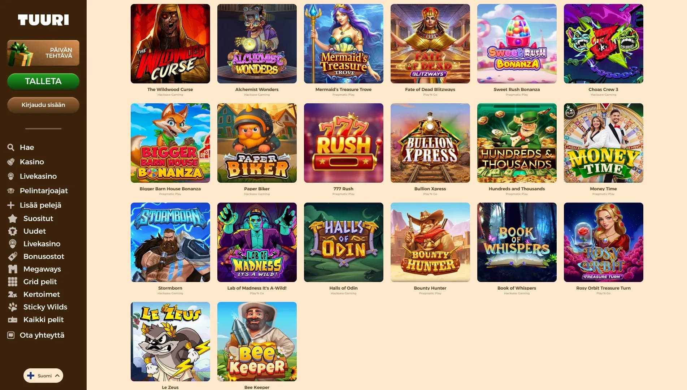Click the Ota yhteyttä chat icon

11,335
